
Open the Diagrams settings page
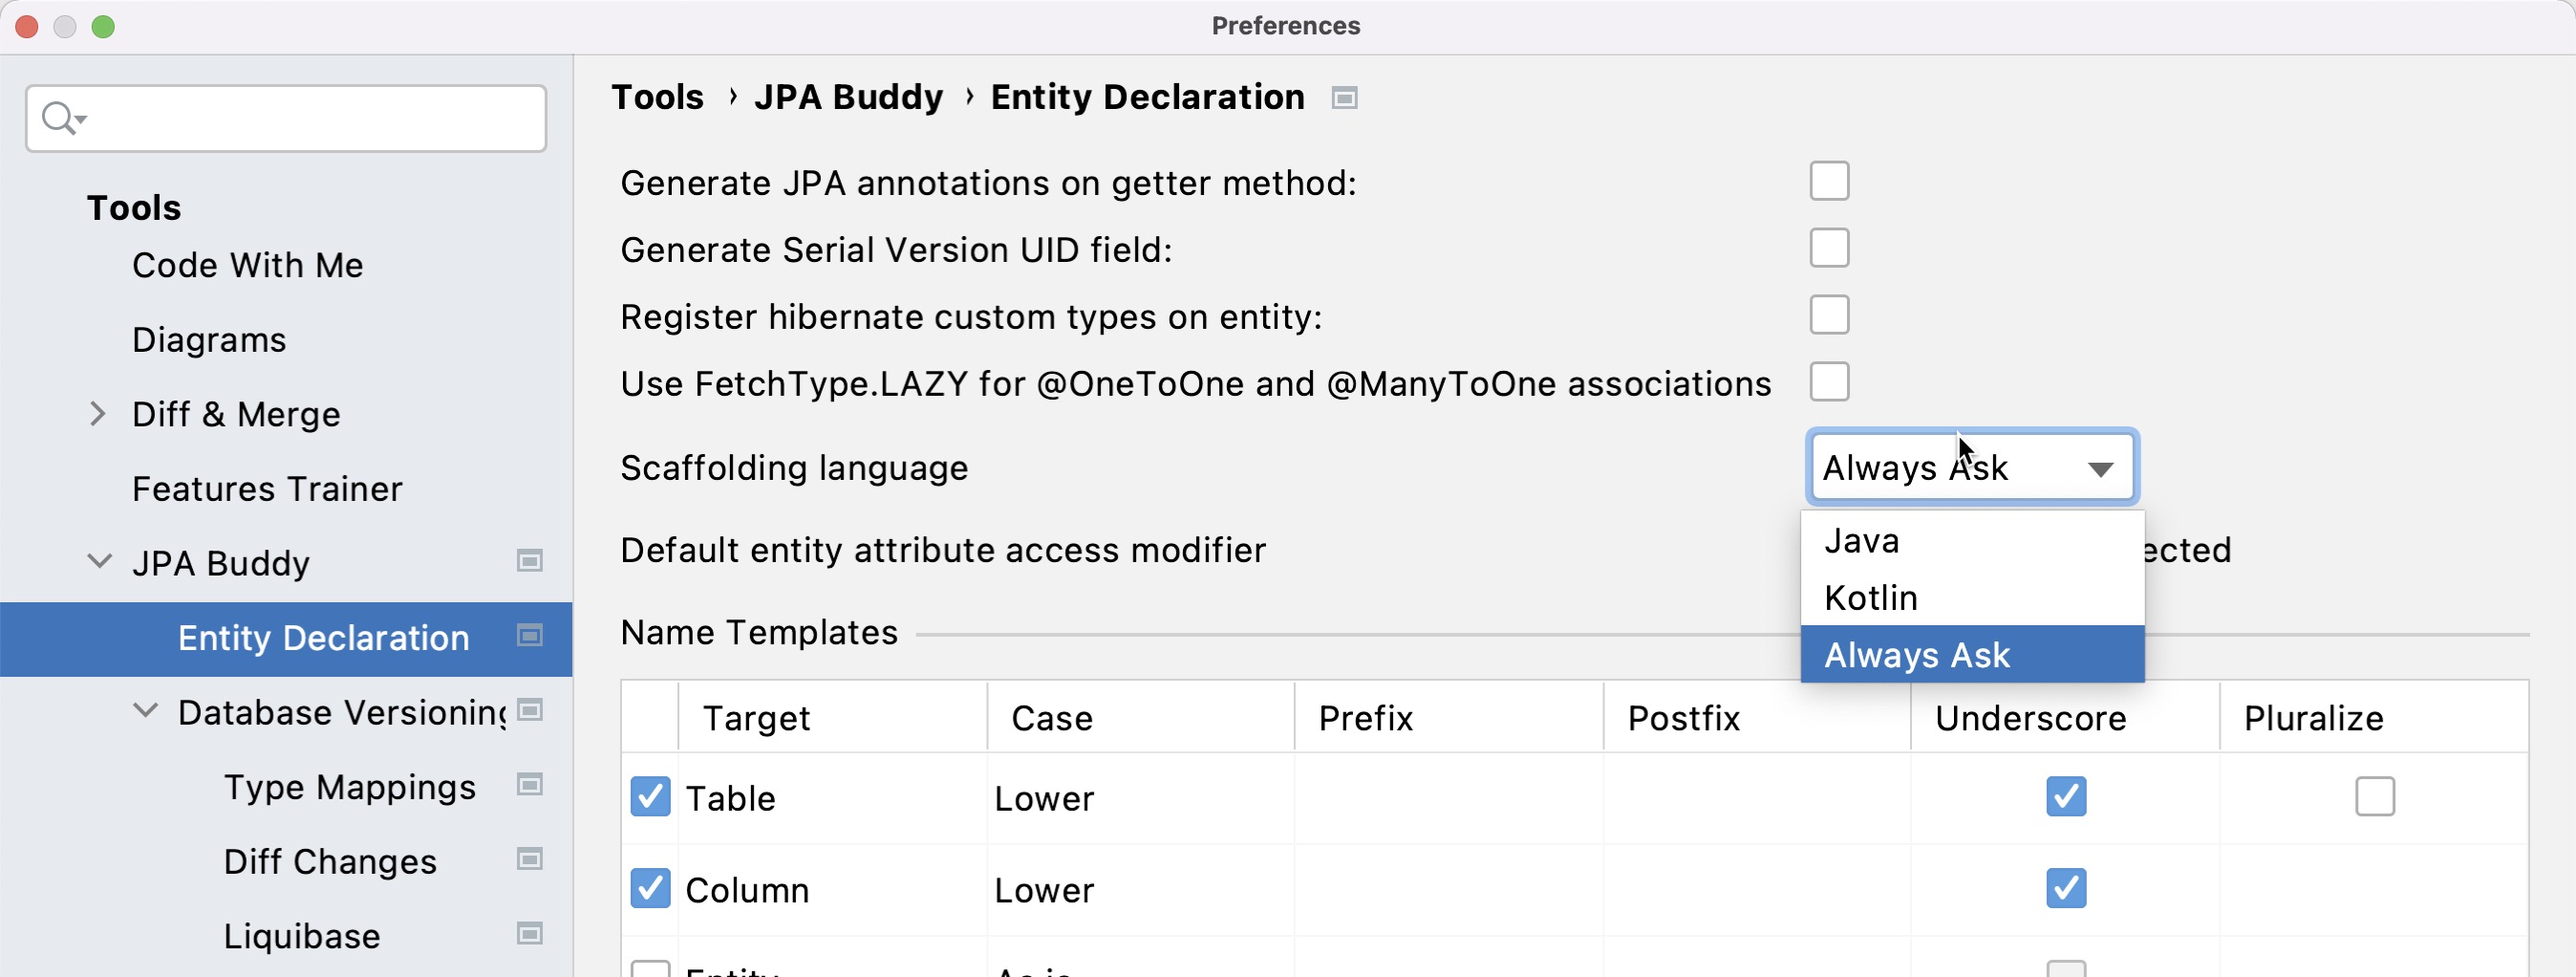point(209,339)
